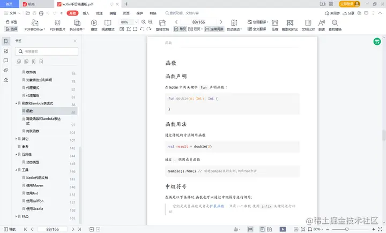
Task: Toggle double page icon in status bar
Action: (270, 229)
